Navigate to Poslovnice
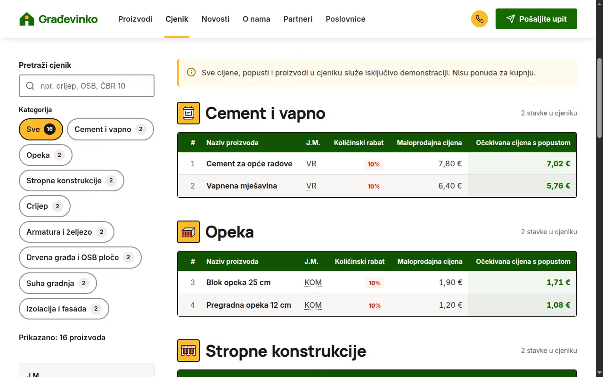The width and height of the screenshot is (603, 377). (345, 19)
